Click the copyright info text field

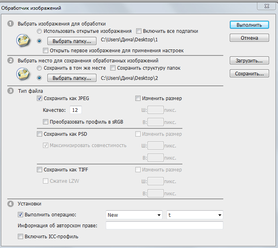coord(164,226)
